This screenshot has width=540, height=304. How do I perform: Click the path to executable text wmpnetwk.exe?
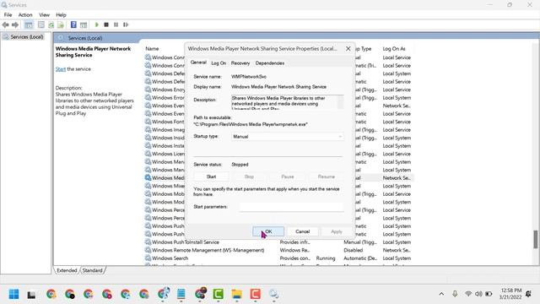[x=251, y=124]
